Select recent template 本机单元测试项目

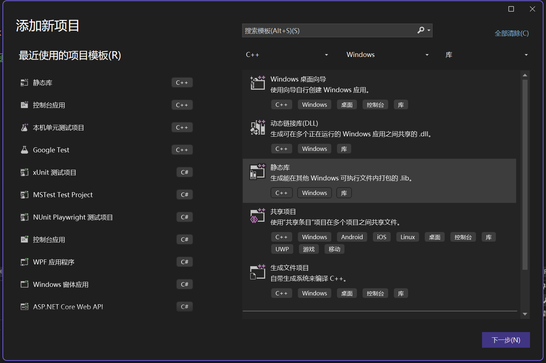(x=107, y=127)
